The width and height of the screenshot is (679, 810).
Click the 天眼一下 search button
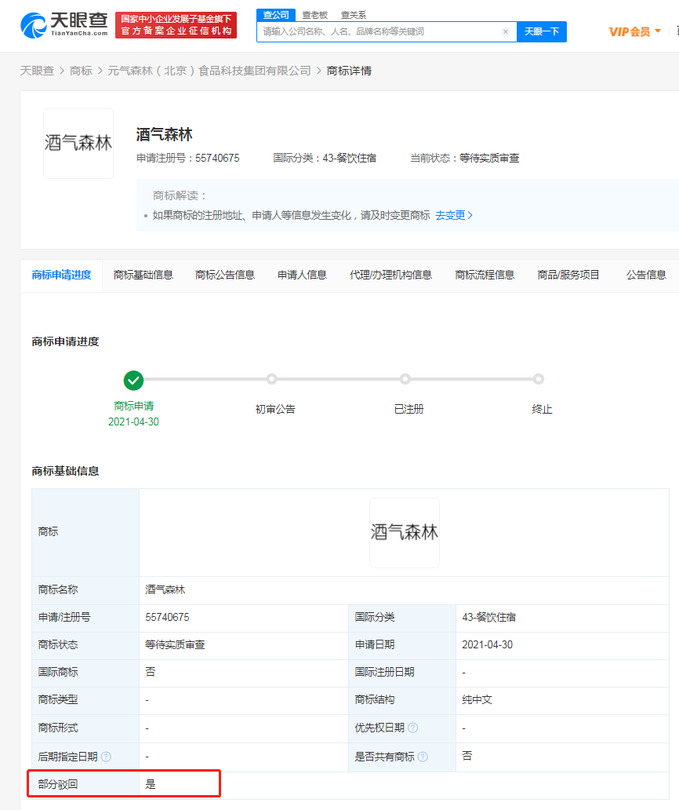click(541, 31)
